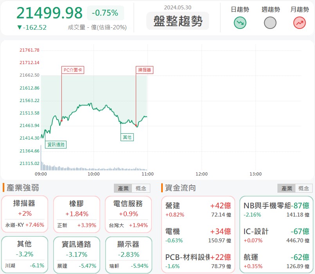
Task: Click the 21315.02 y-axis value
Action: 29,163
